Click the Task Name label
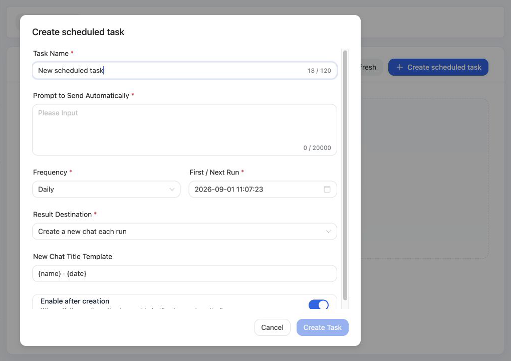This screenshot has width=511, height=361. click(x=51, y=54)
